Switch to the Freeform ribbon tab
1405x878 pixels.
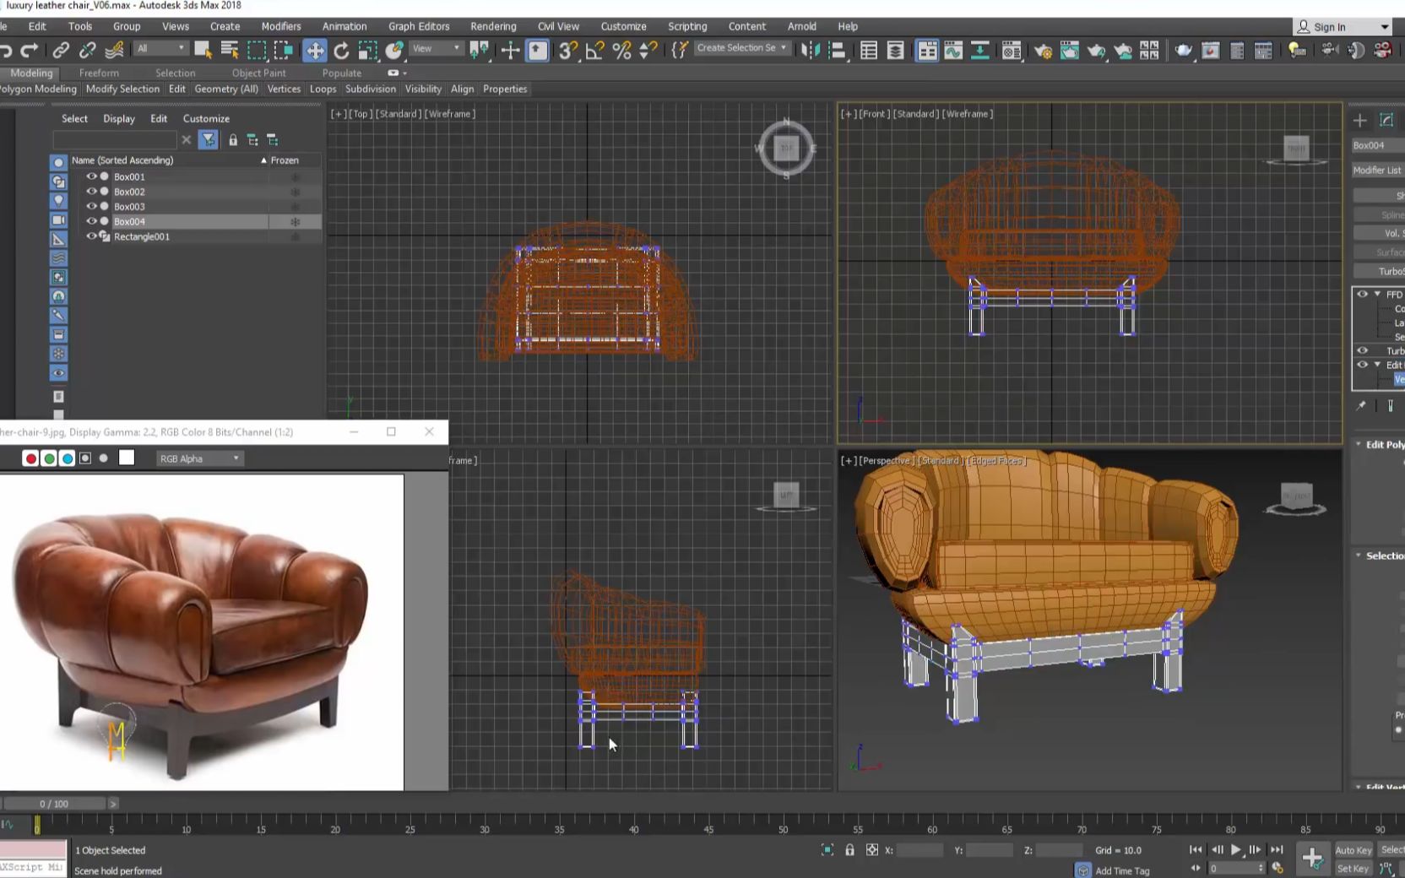(x=99, y=73)
